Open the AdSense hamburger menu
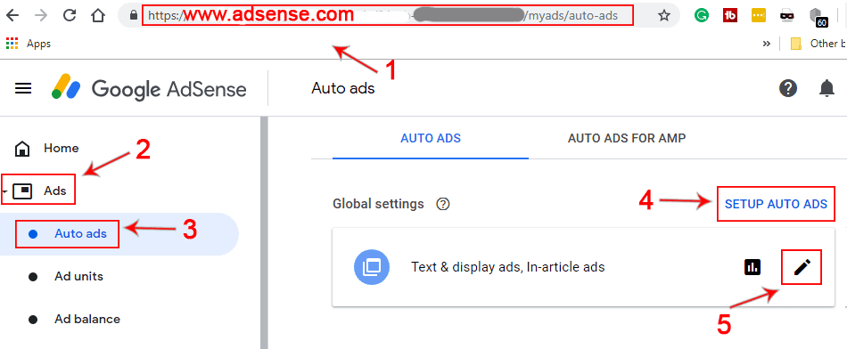Viewport: 847px width, 349px height. (22, 88)
